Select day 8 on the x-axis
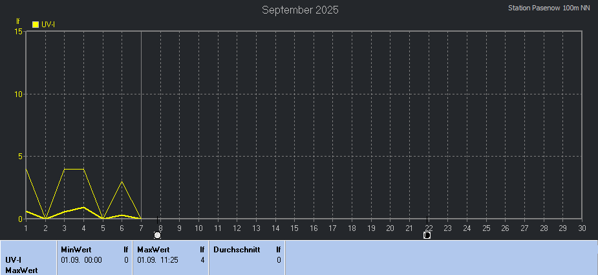The width and height of the screenshot is (598, 275). click(x=160, y=228)
